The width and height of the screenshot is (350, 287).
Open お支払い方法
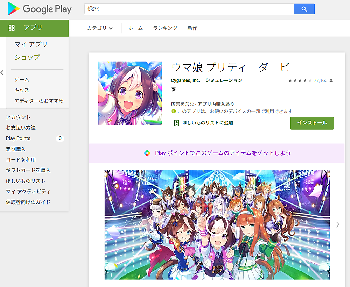(x=21, y=128)
